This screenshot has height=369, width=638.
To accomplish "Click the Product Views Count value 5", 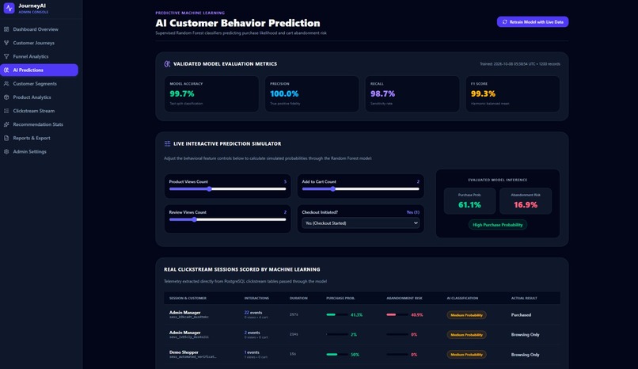I will click(x=285, y=181).
